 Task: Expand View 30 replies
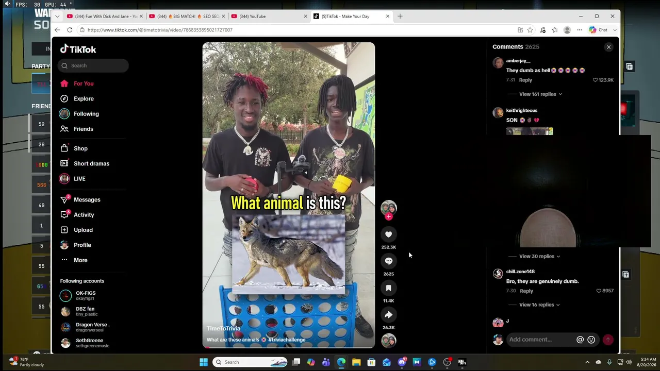pos(539,256)
